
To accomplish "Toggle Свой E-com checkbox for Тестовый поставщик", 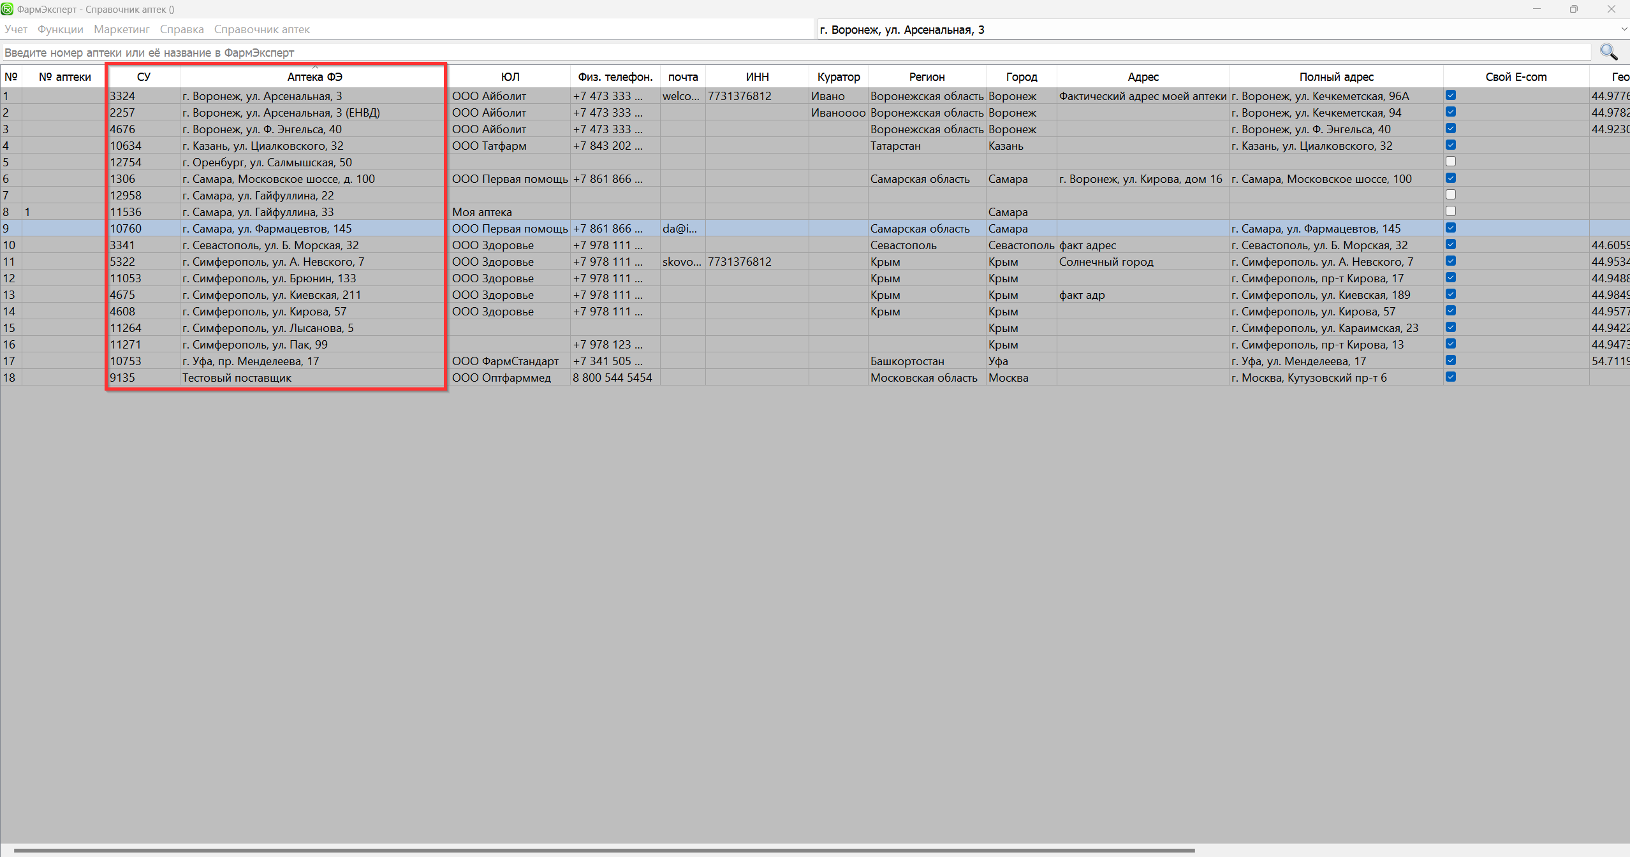I will coord(1450,377).
